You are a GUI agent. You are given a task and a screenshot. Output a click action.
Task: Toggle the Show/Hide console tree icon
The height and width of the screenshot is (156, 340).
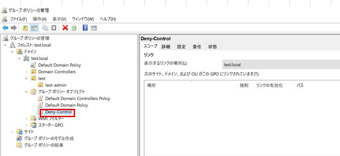coord(34,28)
